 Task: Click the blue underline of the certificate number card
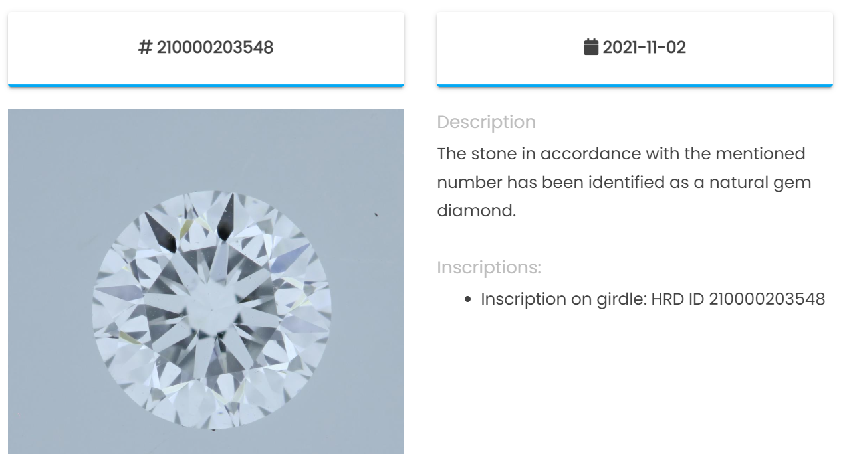point(206,85)
